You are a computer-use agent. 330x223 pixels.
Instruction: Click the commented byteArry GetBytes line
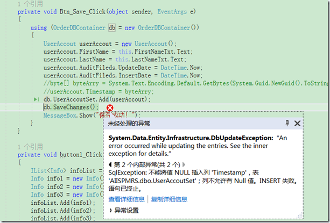[186, 83]
